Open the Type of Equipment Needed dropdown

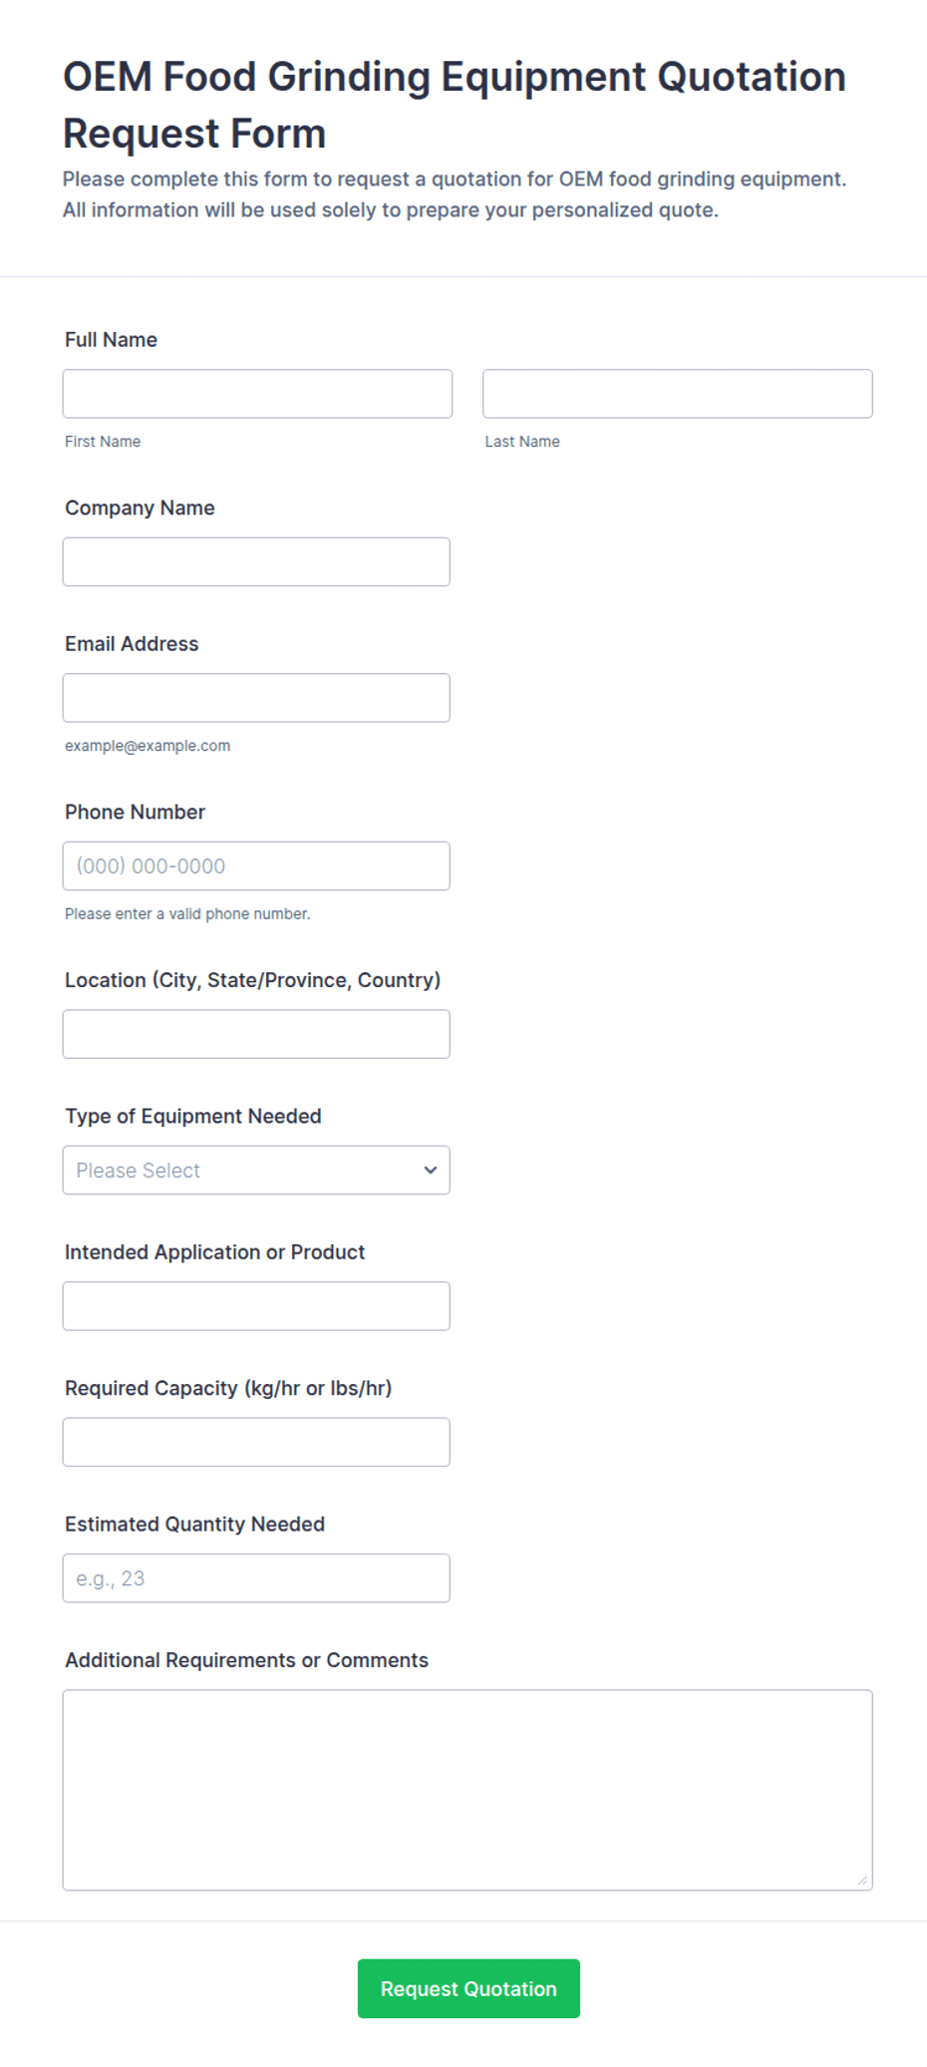pyautogui.click(x=256, y=1171)
